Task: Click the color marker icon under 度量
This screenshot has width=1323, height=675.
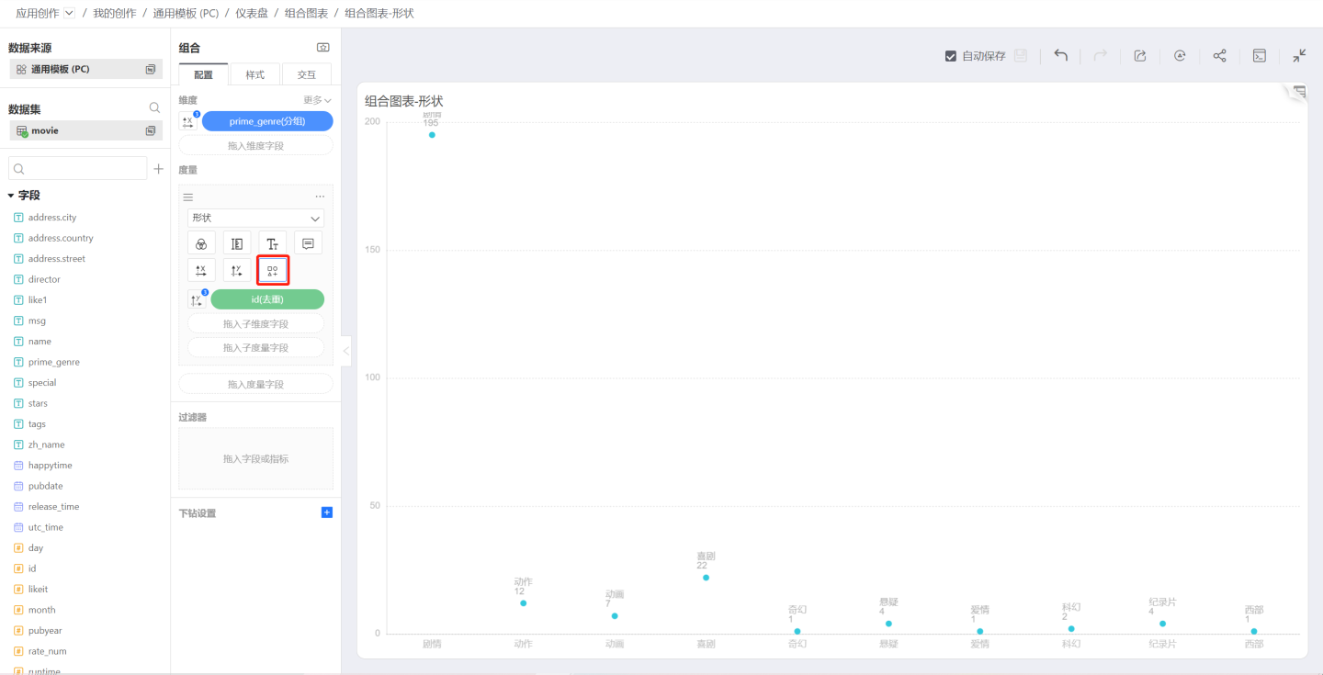Action: (x=201, y=243)
